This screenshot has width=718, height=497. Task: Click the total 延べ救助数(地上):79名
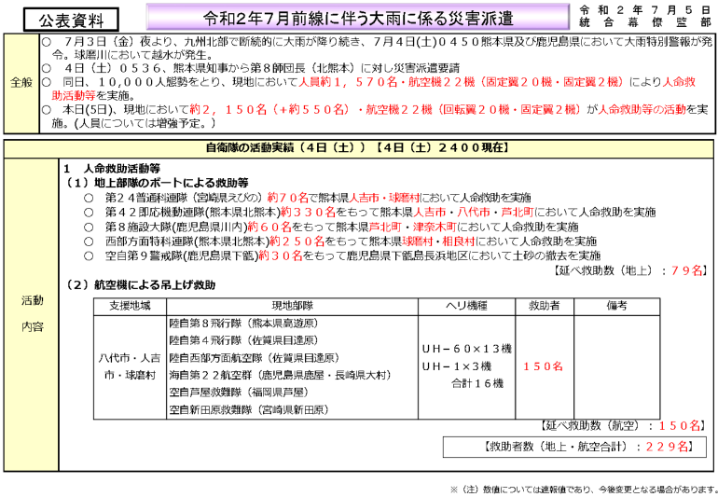click(630, 270)
